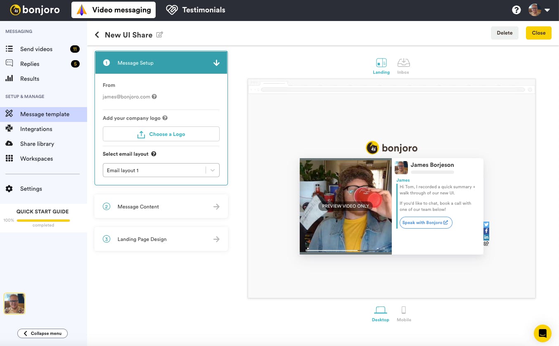Click the 5 badge beside Replies
559x346 pixels.
tap(75, 64)
